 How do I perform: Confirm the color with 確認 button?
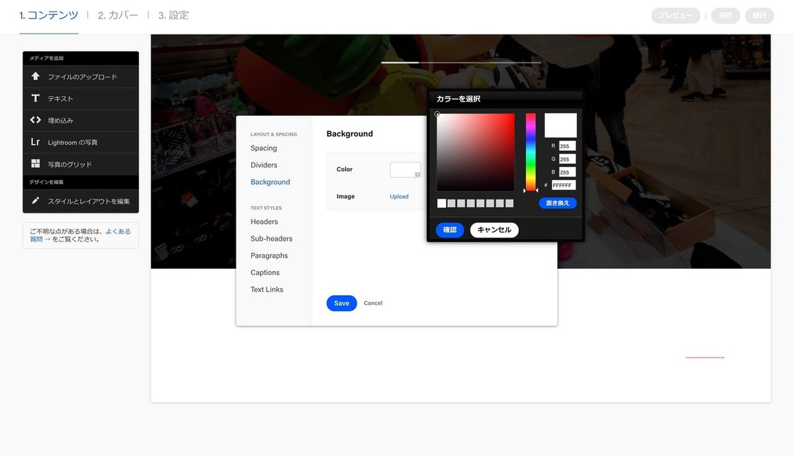450,230
